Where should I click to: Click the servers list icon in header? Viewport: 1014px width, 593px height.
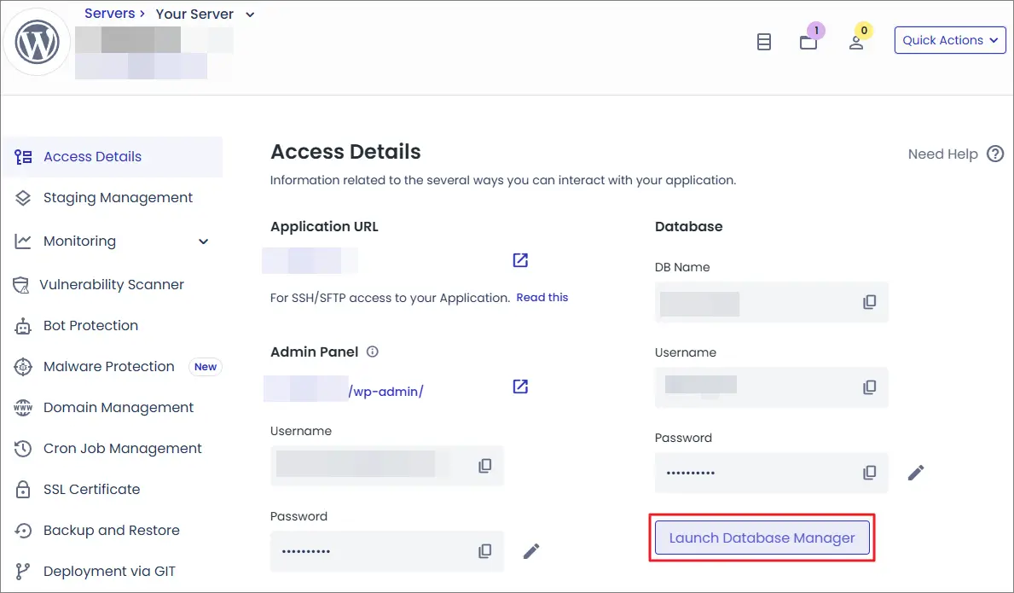click(x=764, y=42)
